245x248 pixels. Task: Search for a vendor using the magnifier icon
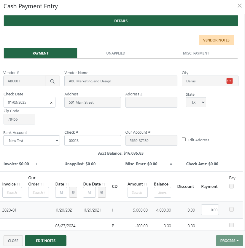coord(52,81)
